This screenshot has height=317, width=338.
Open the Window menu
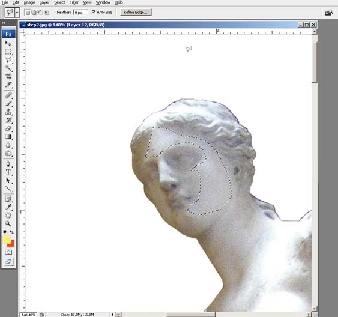coord(103,2)
